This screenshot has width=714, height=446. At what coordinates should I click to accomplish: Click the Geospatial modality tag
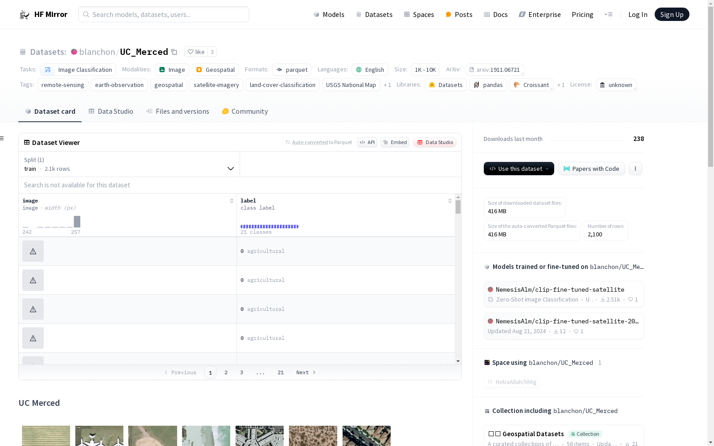(216, 70)
